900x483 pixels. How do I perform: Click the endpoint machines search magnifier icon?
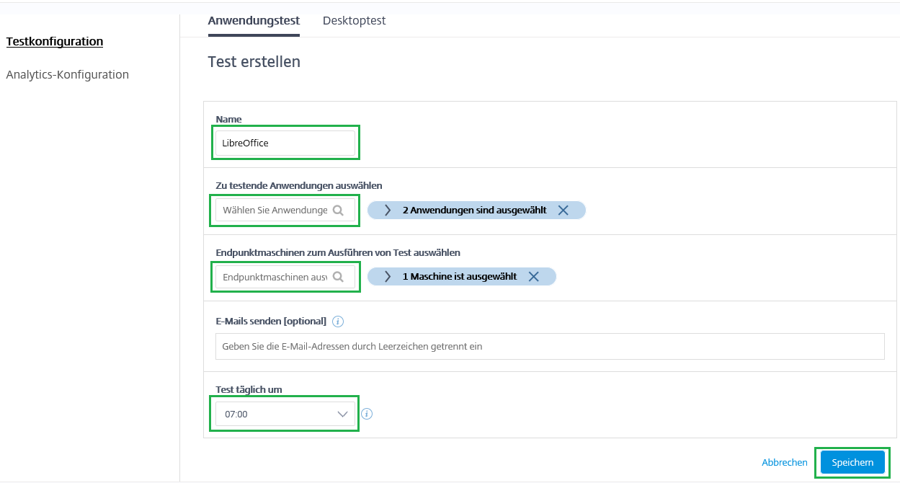coord(339,276)
